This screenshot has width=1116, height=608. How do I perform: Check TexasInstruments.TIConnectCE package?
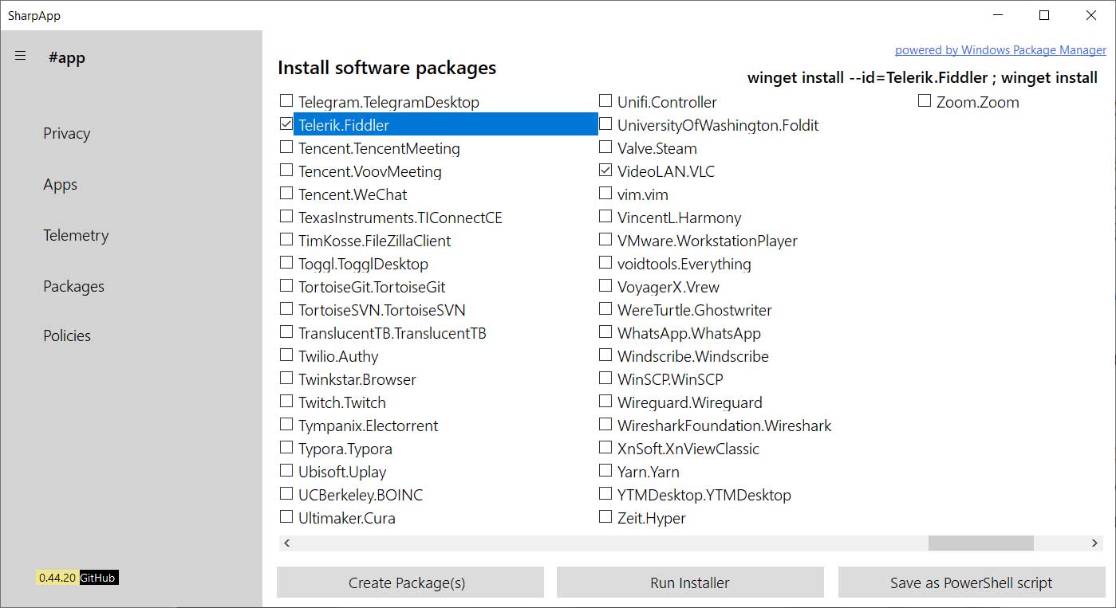click(x=286, y=217)
